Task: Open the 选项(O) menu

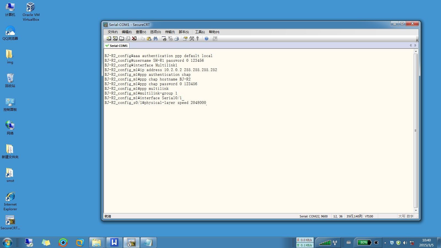Action: 155,32
